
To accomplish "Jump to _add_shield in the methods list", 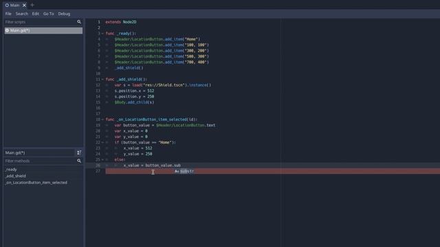I will tap(15, 176).
